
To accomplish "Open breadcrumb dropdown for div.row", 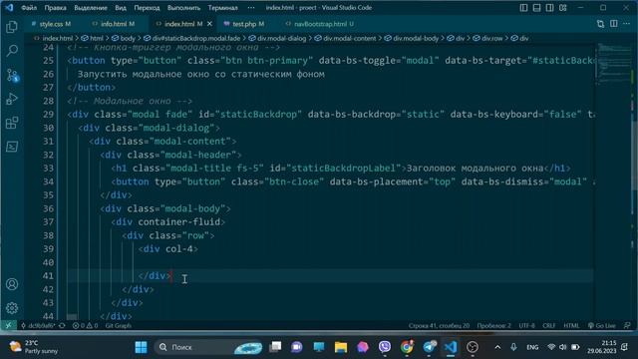I will 491,38.
